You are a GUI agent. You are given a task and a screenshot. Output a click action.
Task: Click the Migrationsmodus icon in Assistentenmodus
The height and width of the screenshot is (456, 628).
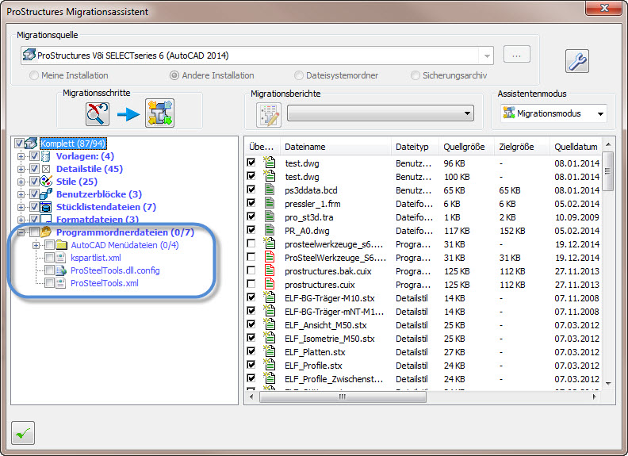click(x=508, y=113)
